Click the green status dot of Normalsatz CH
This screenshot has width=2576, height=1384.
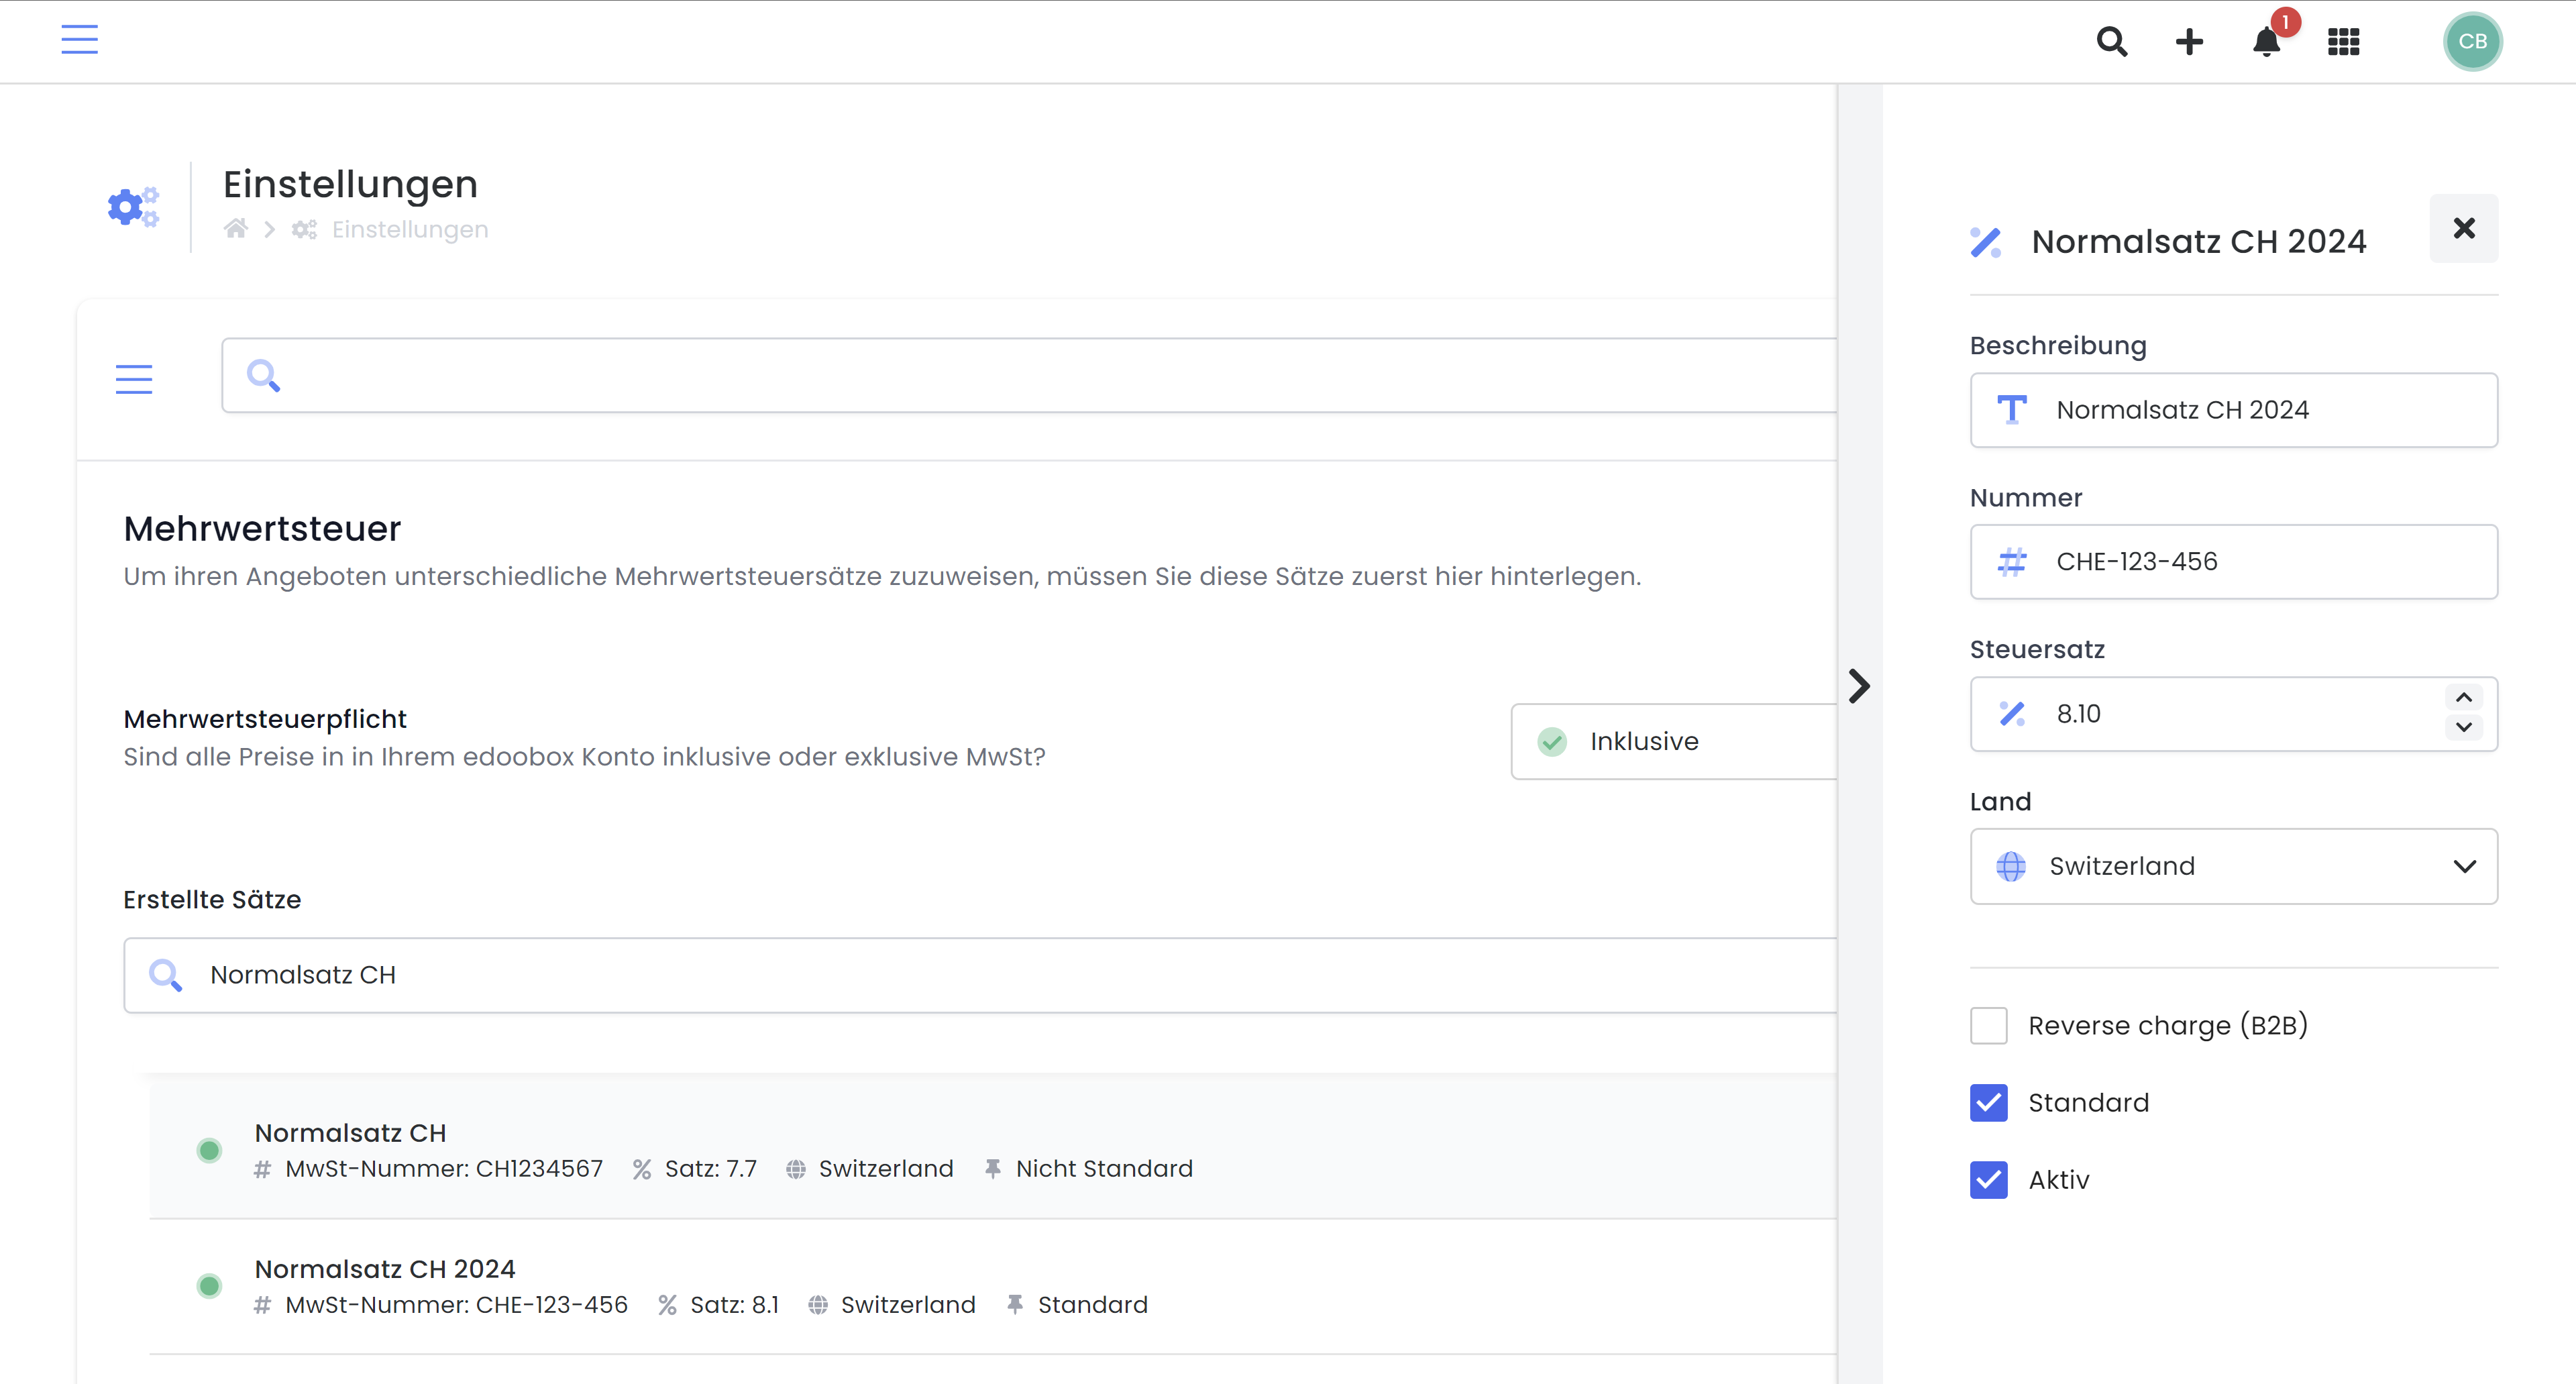[209, 1150]
